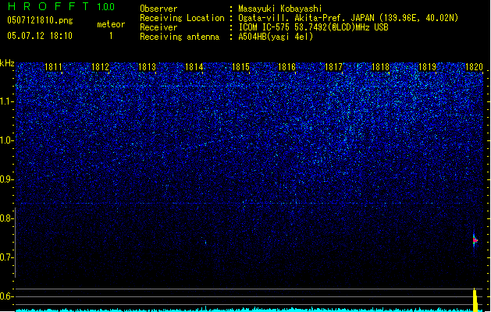This screenshot has width=491, height=312.
Task: Select the Ogata-vill. Akita-Pref. JAPAN location text
Action: 348,18
